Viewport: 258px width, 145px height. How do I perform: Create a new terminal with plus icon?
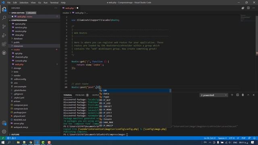click(232, 95)
